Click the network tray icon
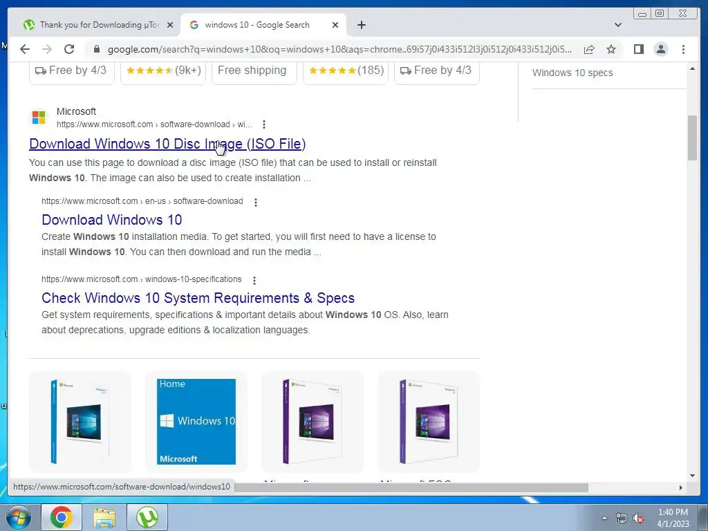This screenshot has width=708, height=531. click(x=622, y=518)
